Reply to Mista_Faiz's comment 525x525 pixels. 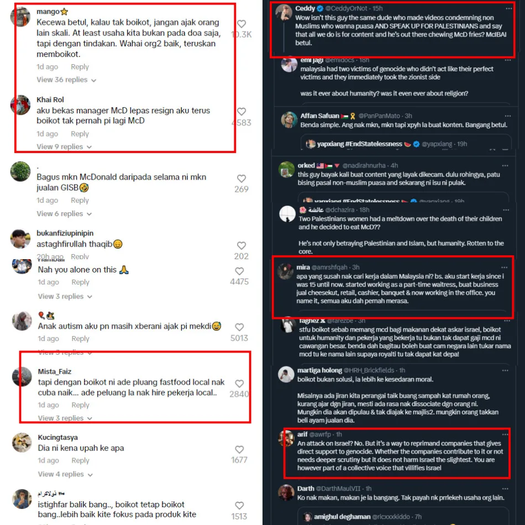[80, 405]
